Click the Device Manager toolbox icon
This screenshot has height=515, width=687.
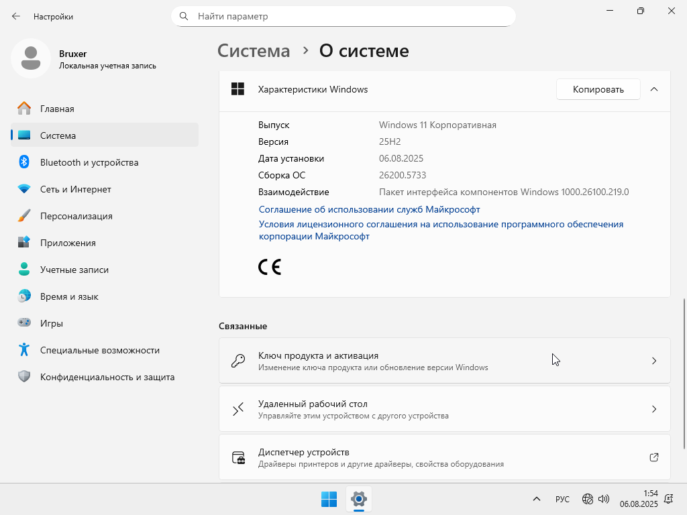(238, 457)
